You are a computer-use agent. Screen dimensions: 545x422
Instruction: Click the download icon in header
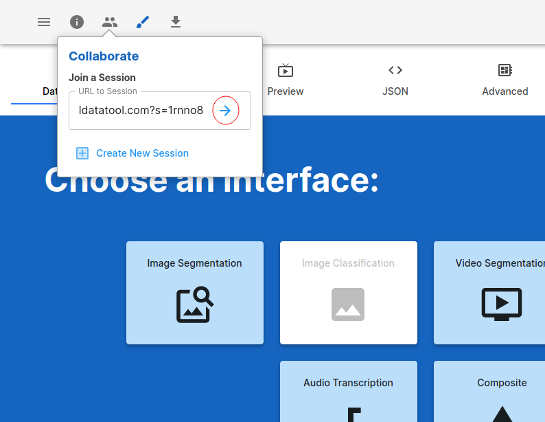pos(176,22)
